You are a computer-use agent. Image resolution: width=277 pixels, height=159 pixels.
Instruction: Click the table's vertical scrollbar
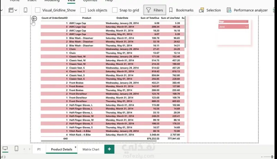[185, 32]
